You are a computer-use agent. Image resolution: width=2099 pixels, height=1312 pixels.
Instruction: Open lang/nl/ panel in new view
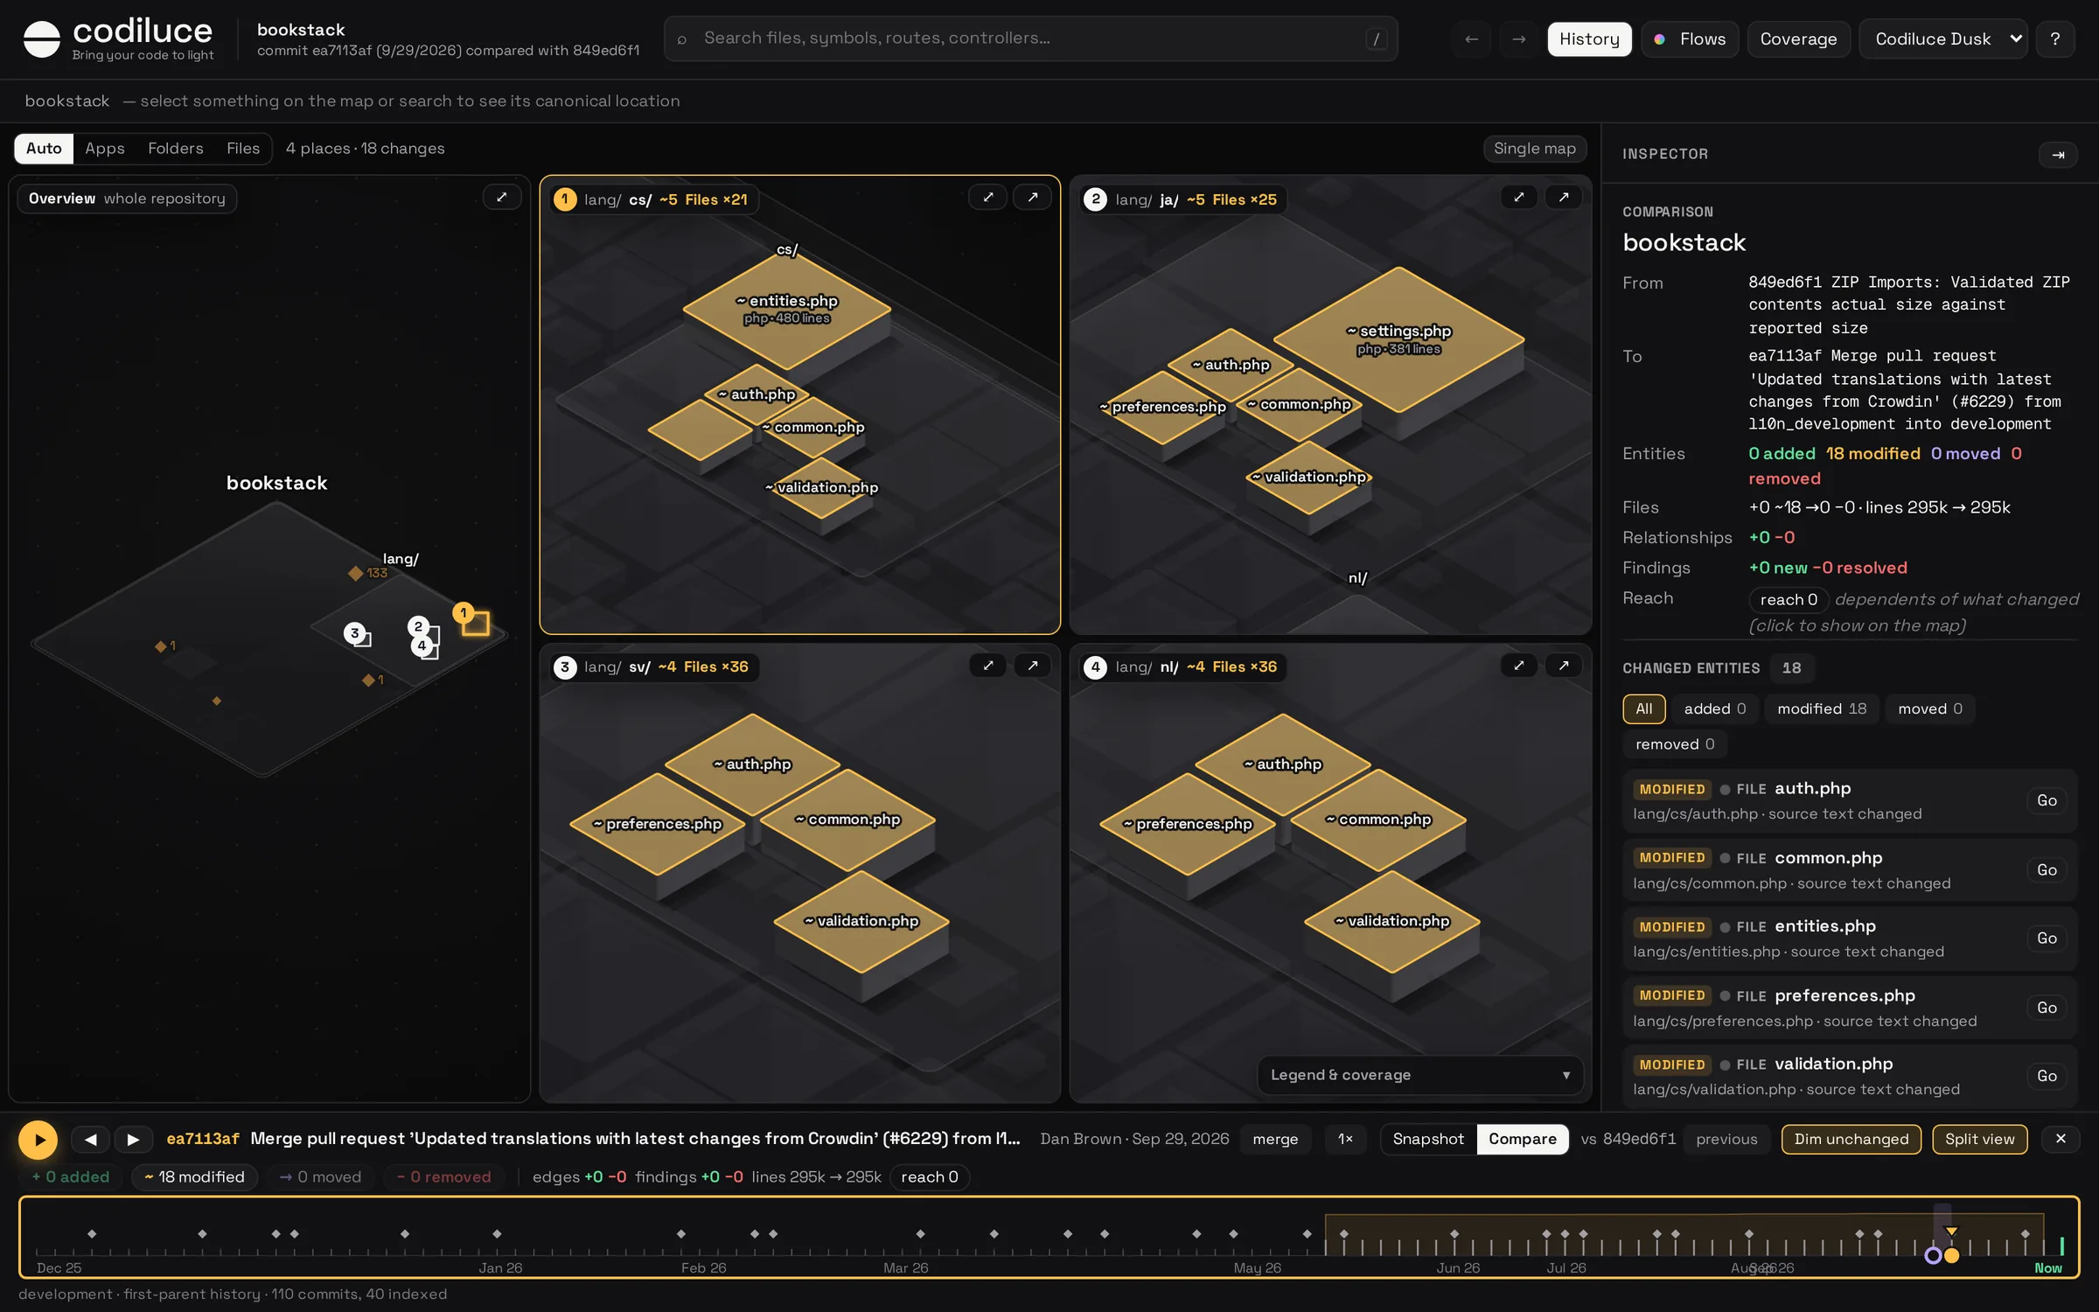1564,666
